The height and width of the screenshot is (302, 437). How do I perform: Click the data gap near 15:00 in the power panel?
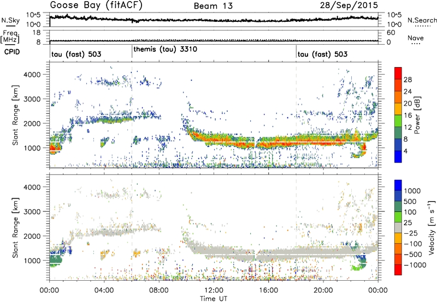[x=256, y=143]
